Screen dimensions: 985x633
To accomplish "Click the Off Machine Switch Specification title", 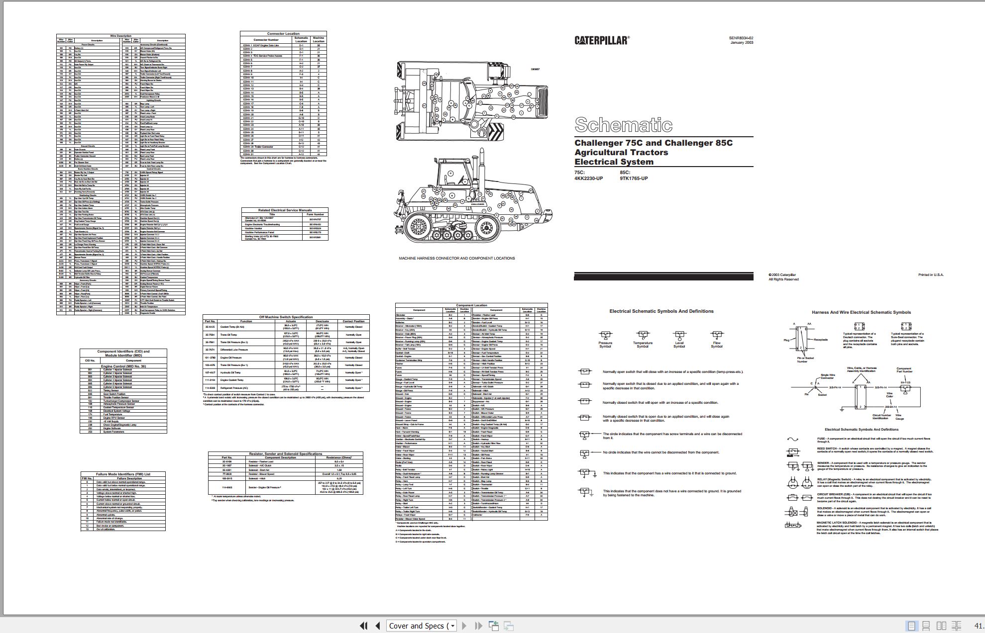I will tap(286, 317).
